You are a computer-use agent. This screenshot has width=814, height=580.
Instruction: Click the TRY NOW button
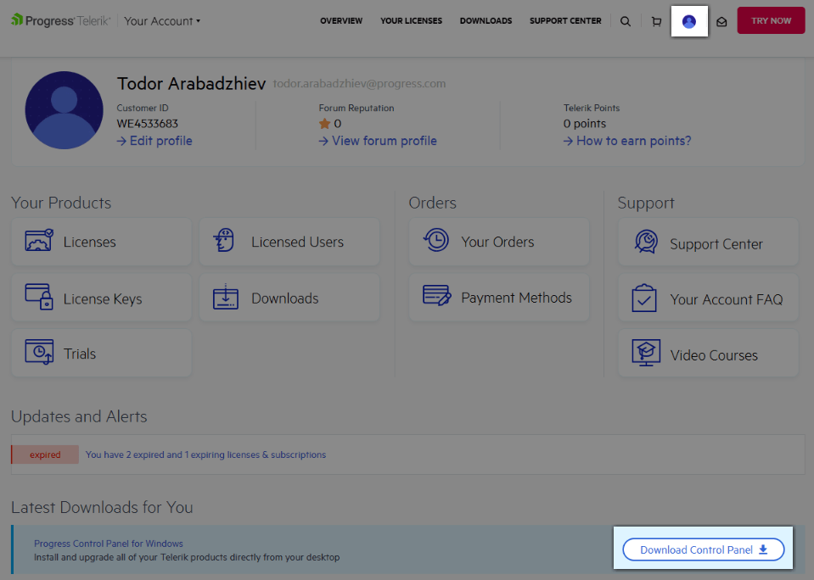click(770, 20)
